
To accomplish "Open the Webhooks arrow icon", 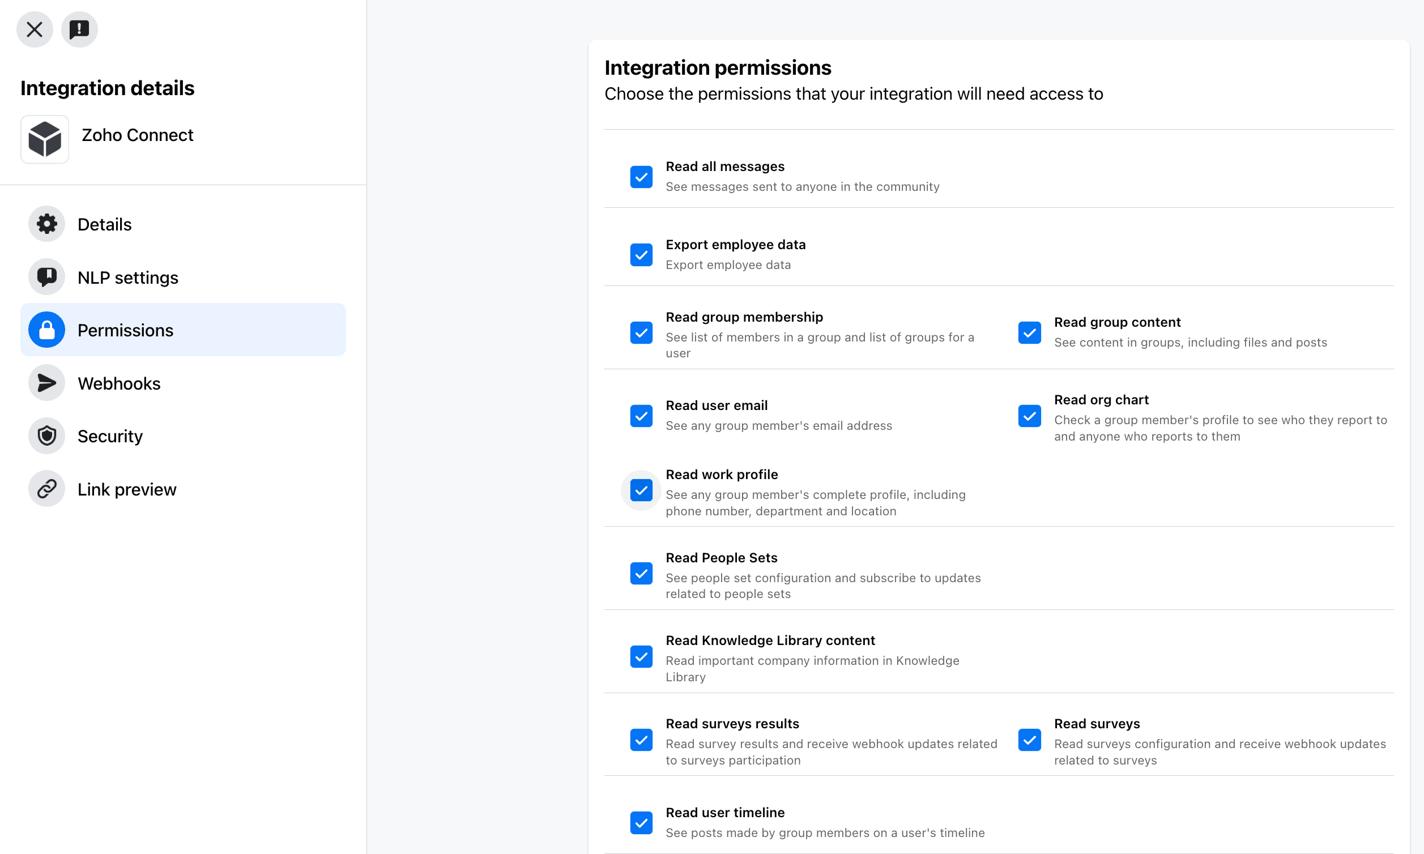I will (x=46, y=383).
